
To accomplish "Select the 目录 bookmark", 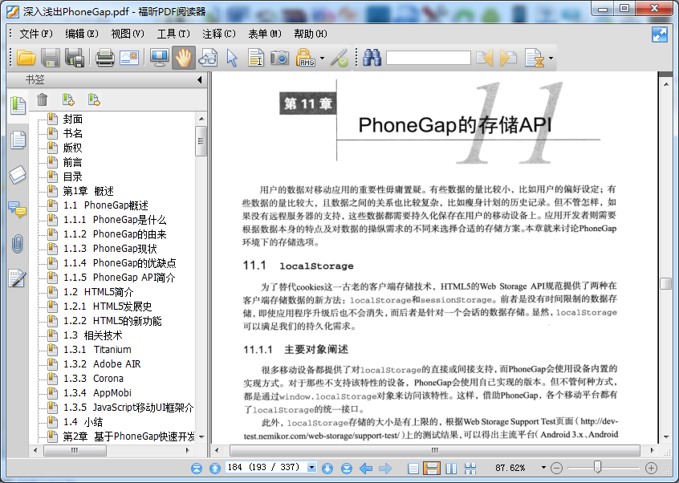I will 73,177.
